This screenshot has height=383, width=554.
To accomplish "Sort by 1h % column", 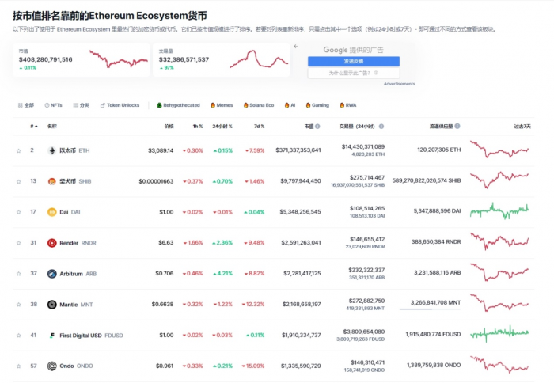I will (x=198, y=127).
